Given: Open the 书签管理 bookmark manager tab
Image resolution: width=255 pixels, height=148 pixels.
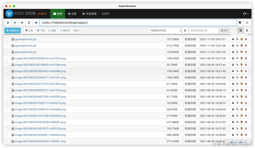Looking at the screenshot, I should pyautogui.click(x=90, y=14).
